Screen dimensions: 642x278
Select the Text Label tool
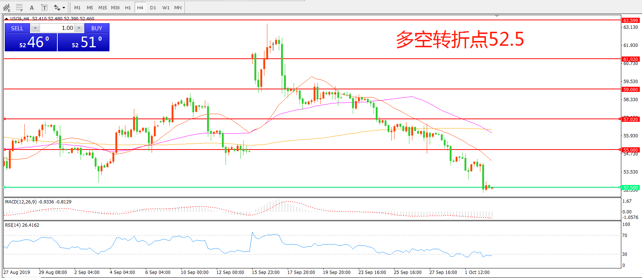[44, 7]
